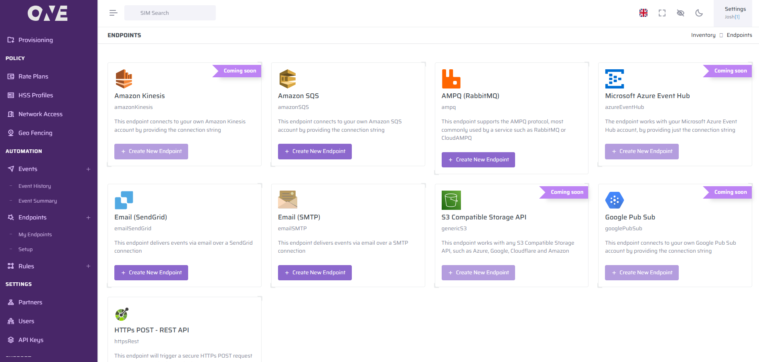This screenshot has height=362, width=759.
Task: Click the amazonKinesis identifier text
Action: click(x=134, y=107)
